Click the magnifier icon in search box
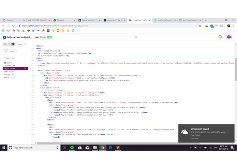The height and width of the screenshot is (168, 237). tap(136, 37)
